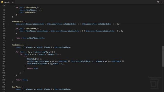Click the 'if (this.hasCollision())' on line 86

coord(28,29)
